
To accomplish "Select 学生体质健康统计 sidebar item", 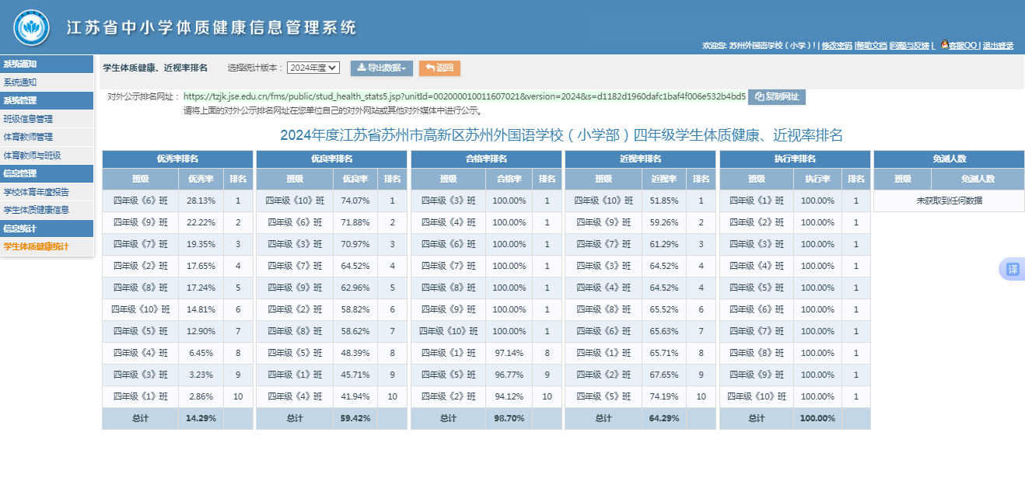I will click(x=37, y=246).
